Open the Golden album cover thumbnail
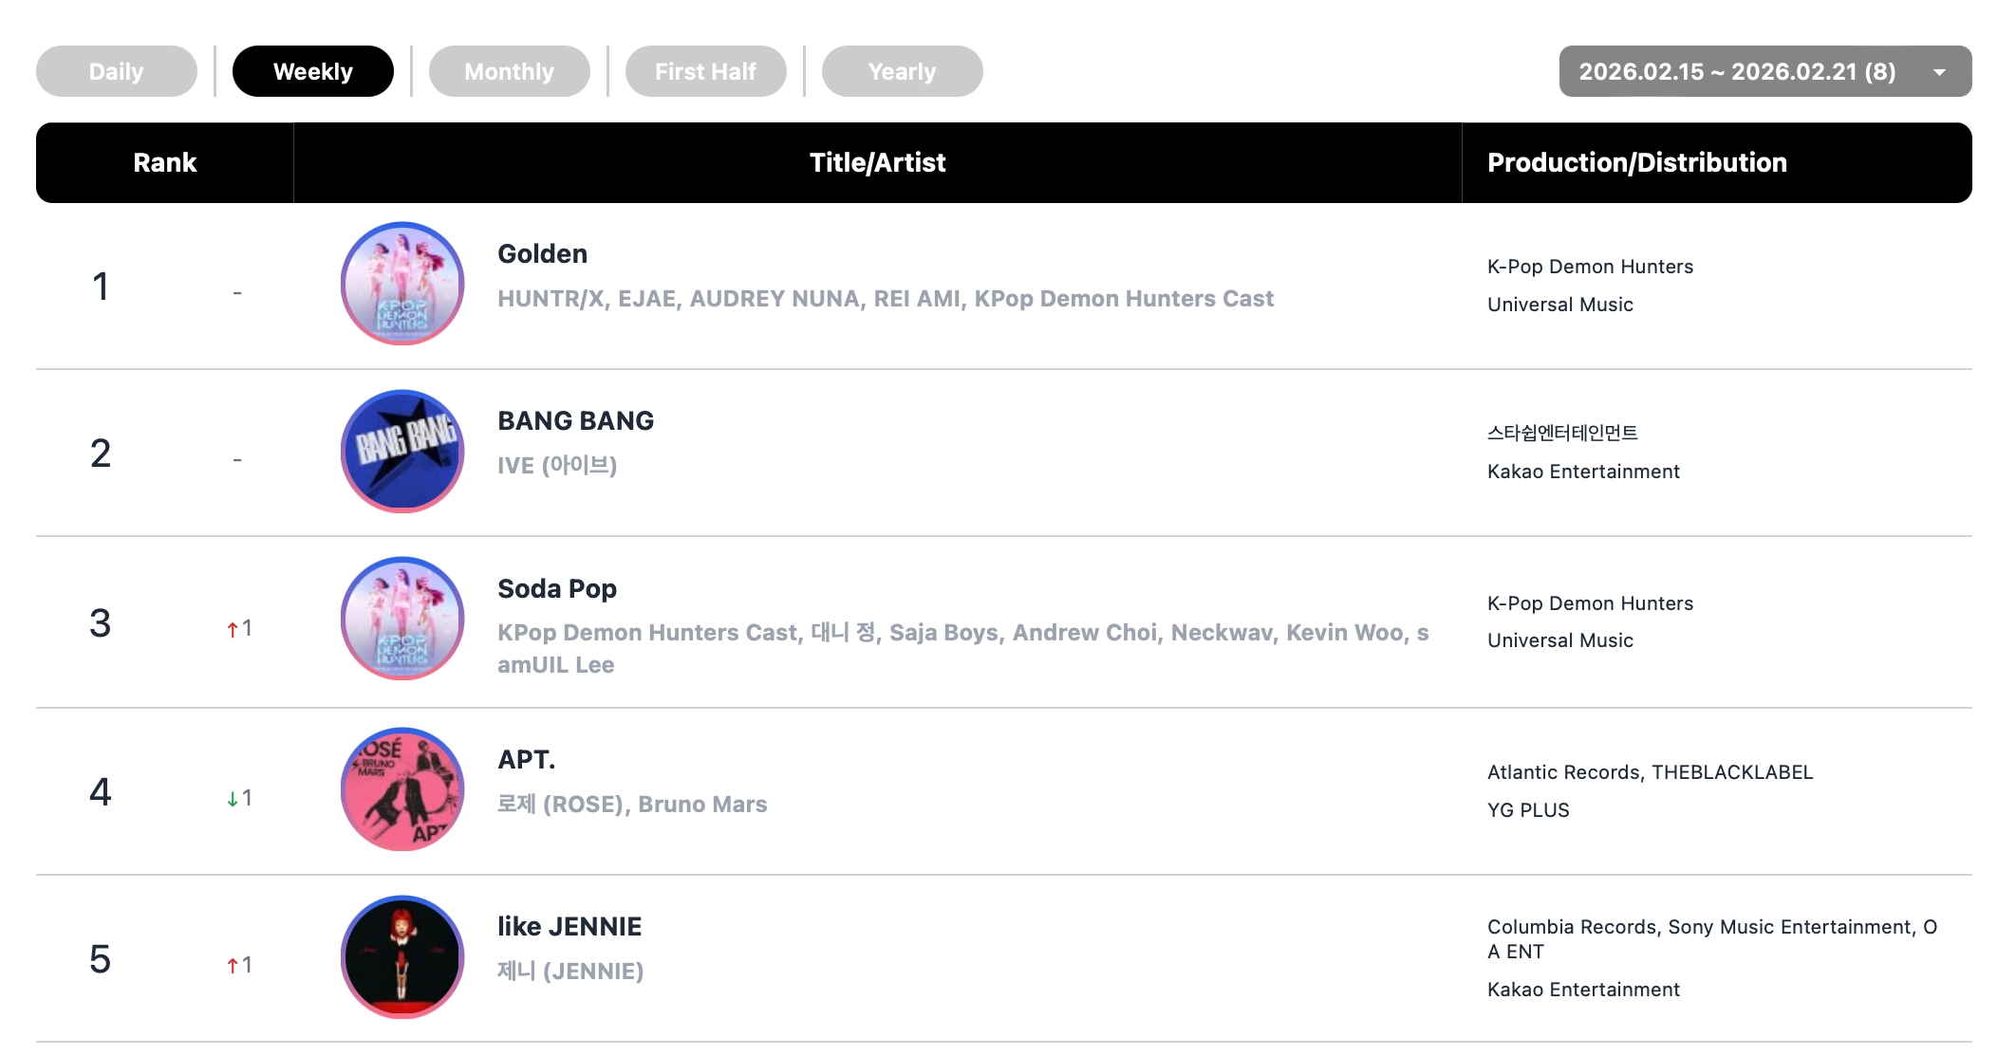The image size is (2016, 1056). pyautogui.click(x=402, y=284)
